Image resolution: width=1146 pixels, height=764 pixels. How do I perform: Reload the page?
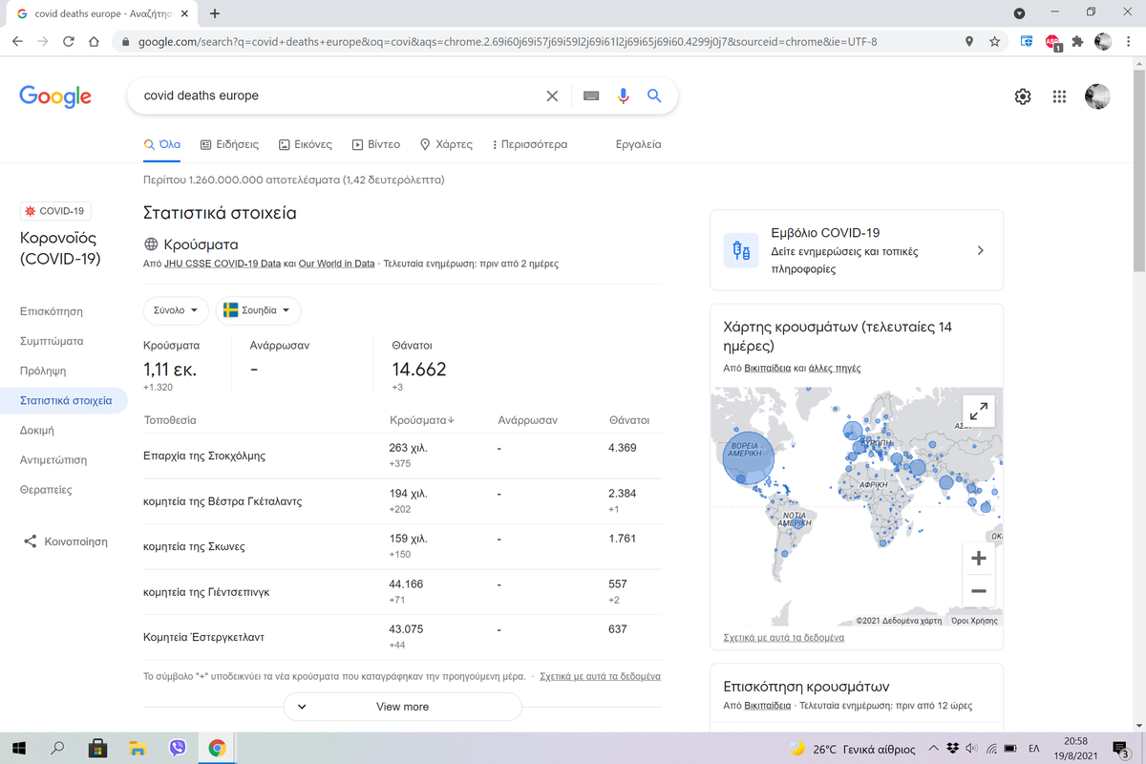click(x=69, y=42)
